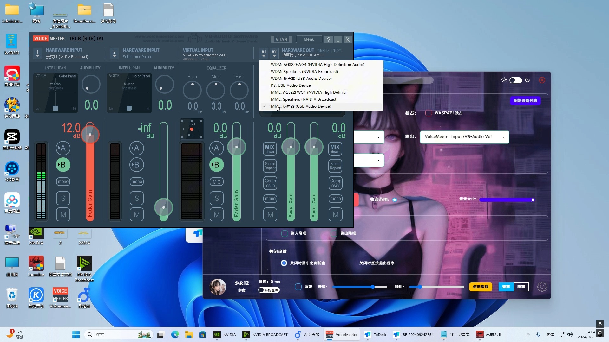Image resolution: width=609 pixels, height=342 pixels.
Task: Open 剪映专业版 desktop shortcut
Action: tap(12, 139)
